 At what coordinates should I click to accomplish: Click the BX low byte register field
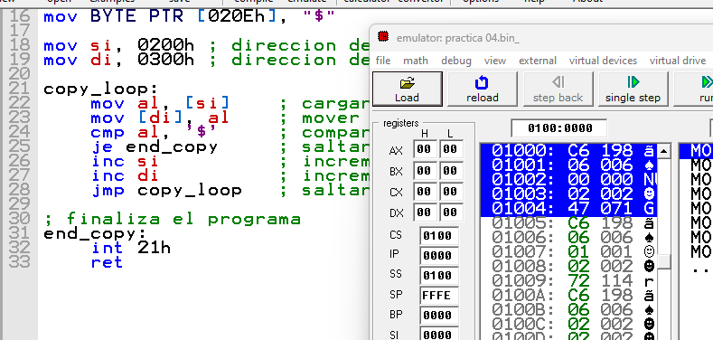point(451,171)
